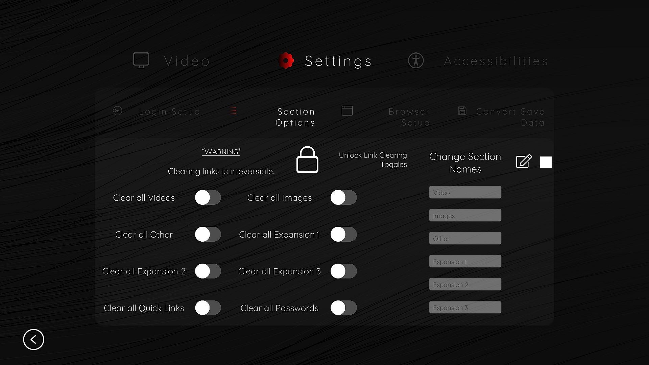Image resolution: width=649 pixels, height=365 pixels.
Task: Click the Accessibilities person icon
Action: [x=415, y=60]
